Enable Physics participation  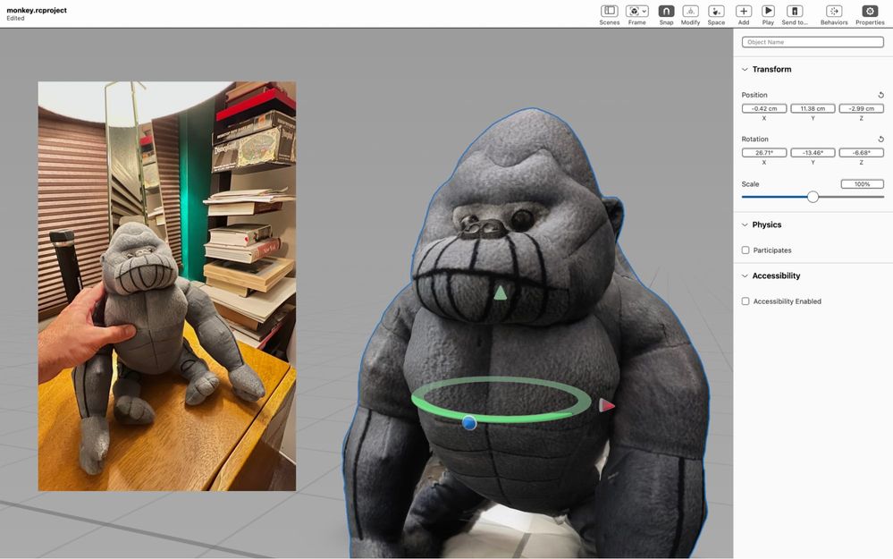pyautogui.click(x=746, y=250)
